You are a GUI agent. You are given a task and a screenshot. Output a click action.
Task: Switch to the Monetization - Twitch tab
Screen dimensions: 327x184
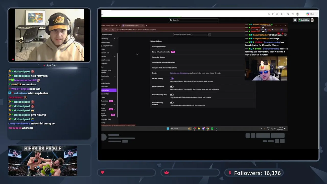click(x=133, y=25)
